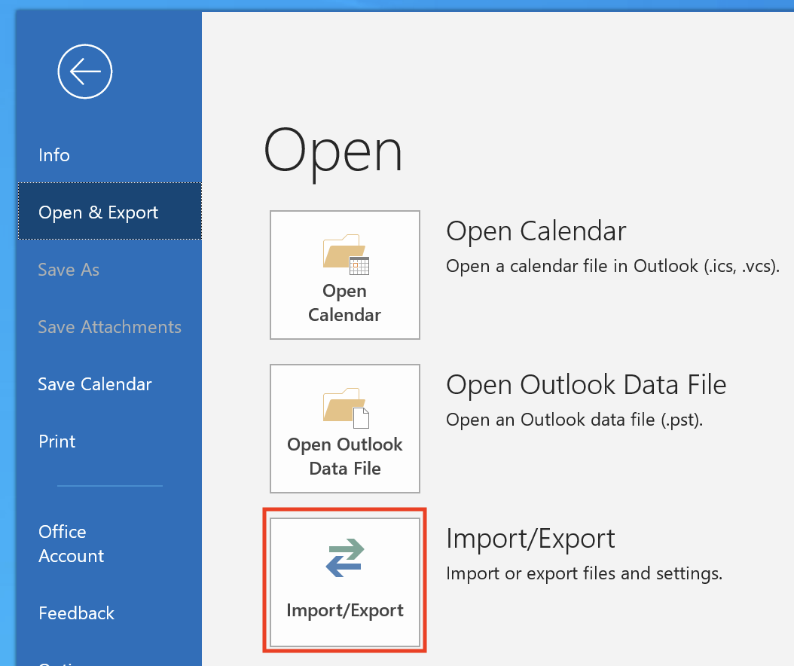
Task: Launch the Import/Export wizard tile
Action: pyautogui.click(x=345, y=582)
